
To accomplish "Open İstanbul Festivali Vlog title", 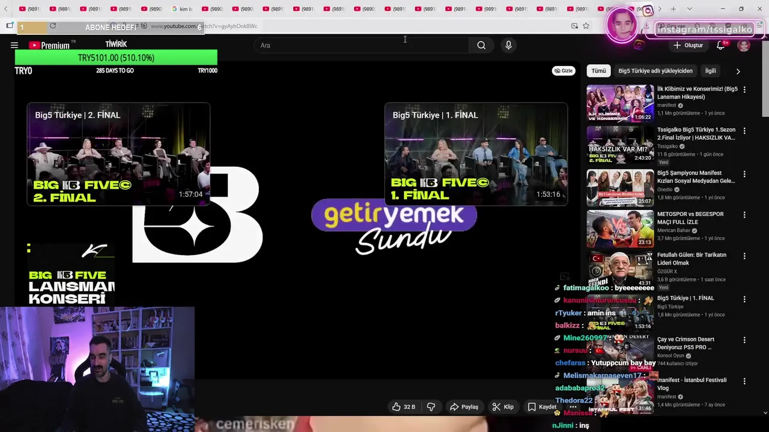I will pos(692,384).
